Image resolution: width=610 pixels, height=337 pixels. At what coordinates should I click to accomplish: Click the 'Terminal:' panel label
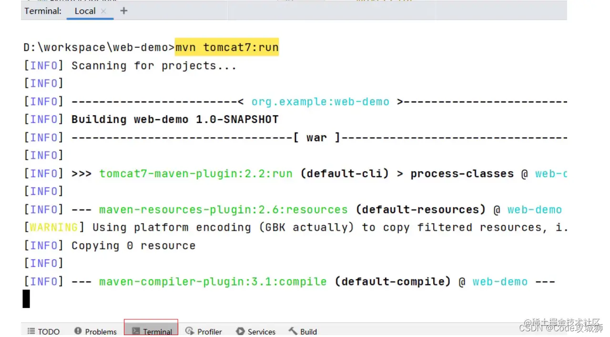pos(43,11)
